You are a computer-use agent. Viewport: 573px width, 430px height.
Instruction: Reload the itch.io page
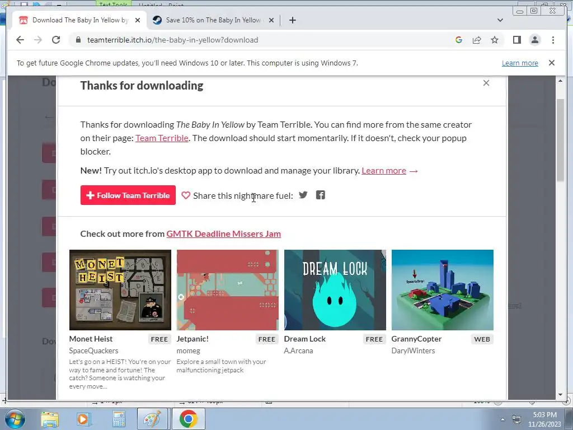pos(56,40)
